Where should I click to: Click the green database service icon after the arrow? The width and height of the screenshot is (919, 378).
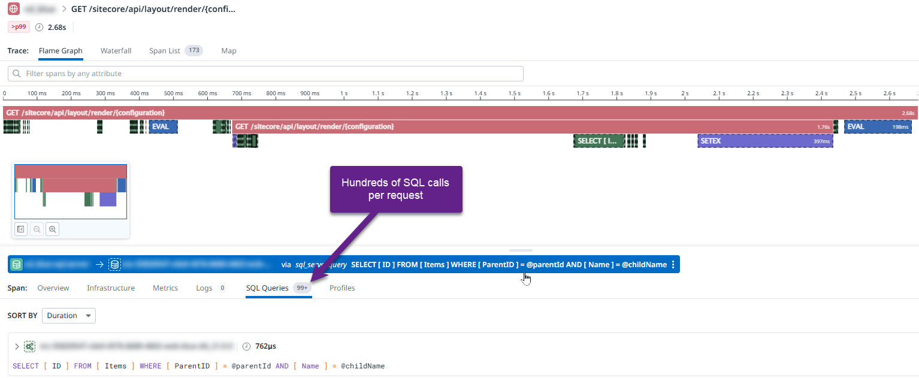[x=114, y=264]
